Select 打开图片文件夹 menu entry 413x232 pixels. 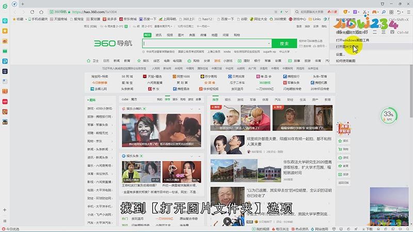click(x=347, y=46)
